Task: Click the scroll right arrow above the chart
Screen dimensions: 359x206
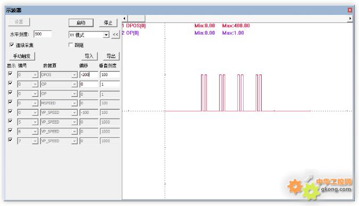Action: coord(350,19)
